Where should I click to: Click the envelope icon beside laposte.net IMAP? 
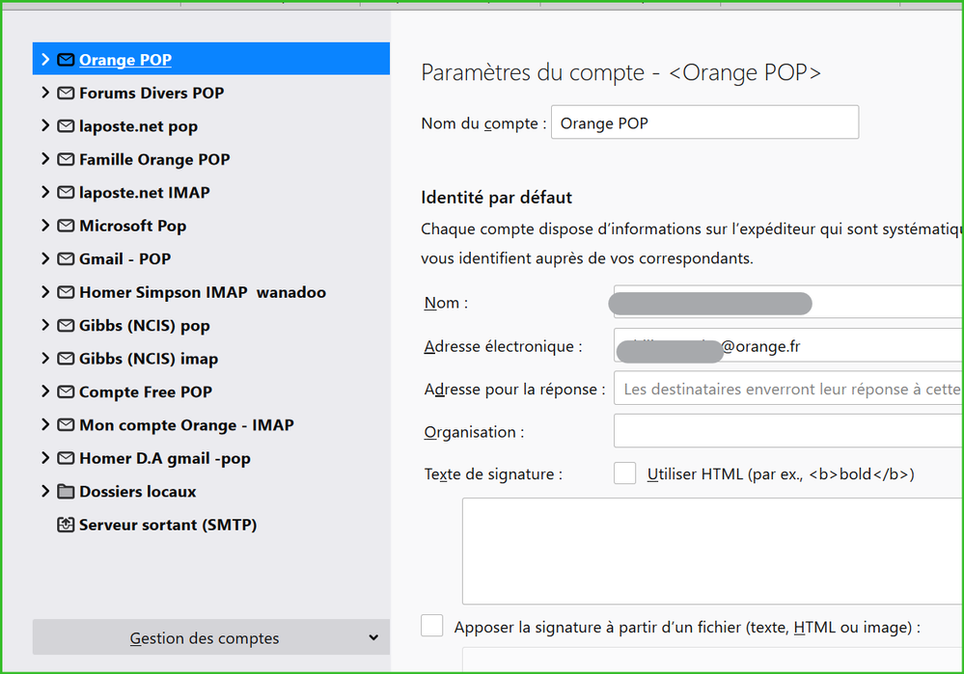point(66,192)
